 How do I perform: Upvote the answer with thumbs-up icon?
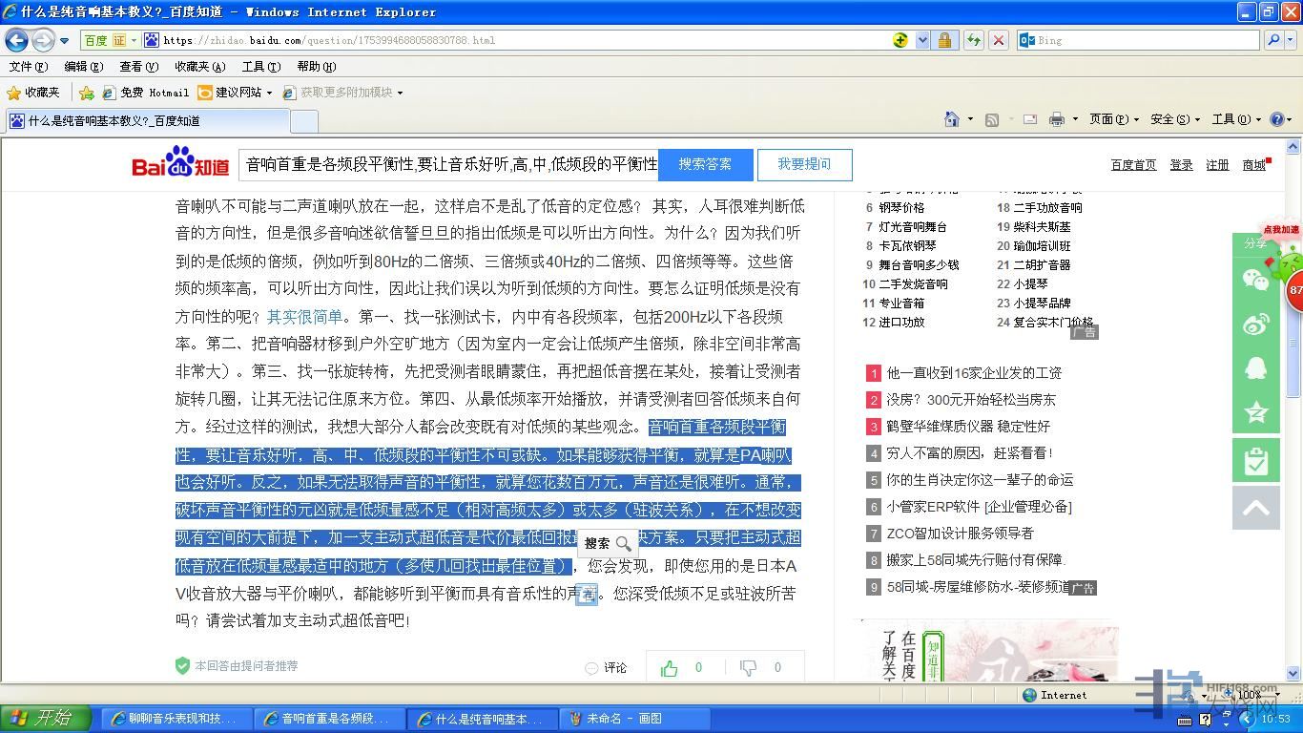pyautogui.click(x=670, y=668)
